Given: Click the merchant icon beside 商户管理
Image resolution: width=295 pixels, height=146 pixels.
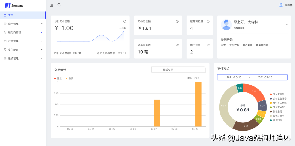Looking at the screenshot, I should pyautogui.click(x=5, y=24).
